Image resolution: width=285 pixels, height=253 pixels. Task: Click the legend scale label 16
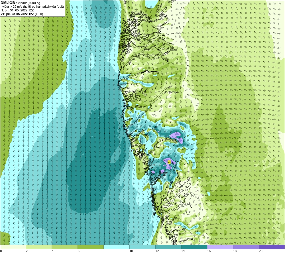point(209,251)
